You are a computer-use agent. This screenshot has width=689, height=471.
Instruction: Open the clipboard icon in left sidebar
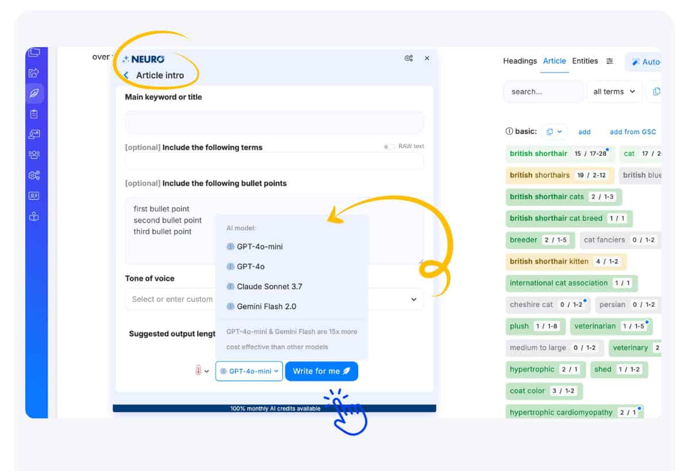pos(34,114)
